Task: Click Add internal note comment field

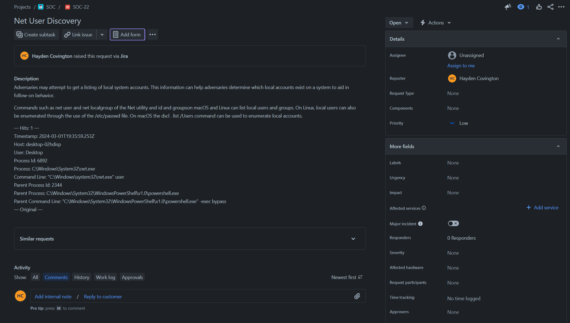Action: 53,296
